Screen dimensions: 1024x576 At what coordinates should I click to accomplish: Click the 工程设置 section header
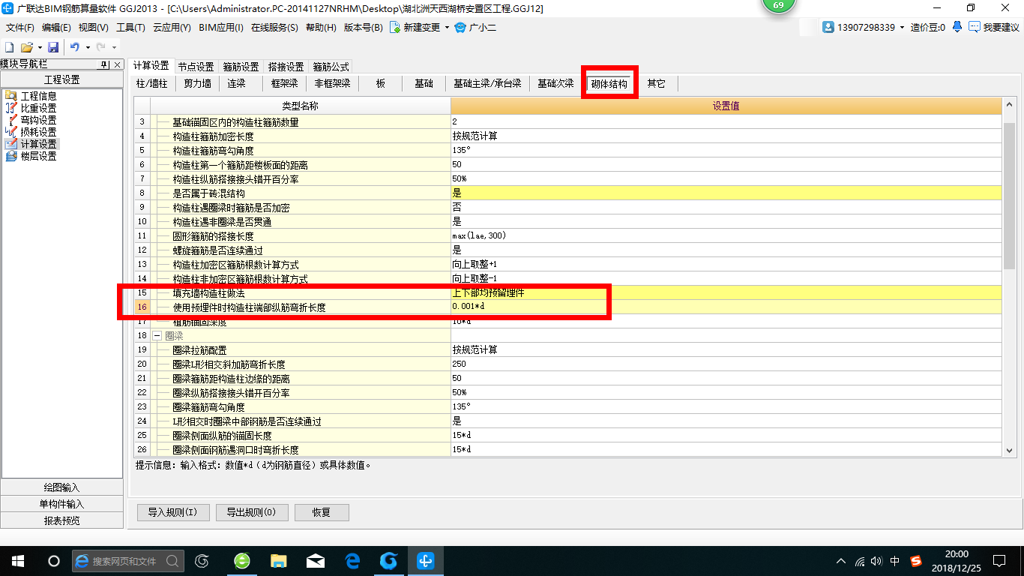(x=62, y=79)
